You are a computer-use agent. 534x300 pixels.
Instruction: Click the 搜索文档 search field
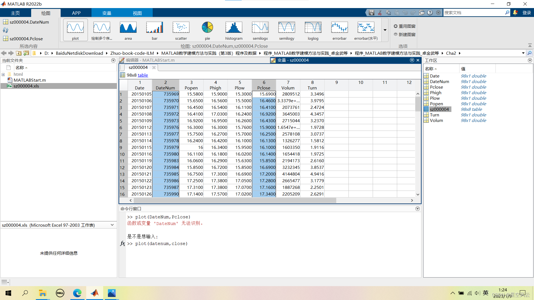tap(473, 13)
